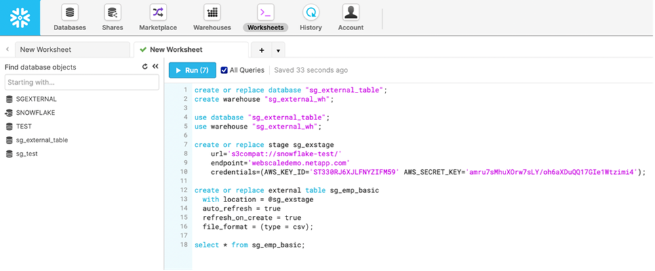Focus the 'Starting with...' search field
The width and height of the screenshot is (655, 271).
pyautogui.click(x=82, y=83)
